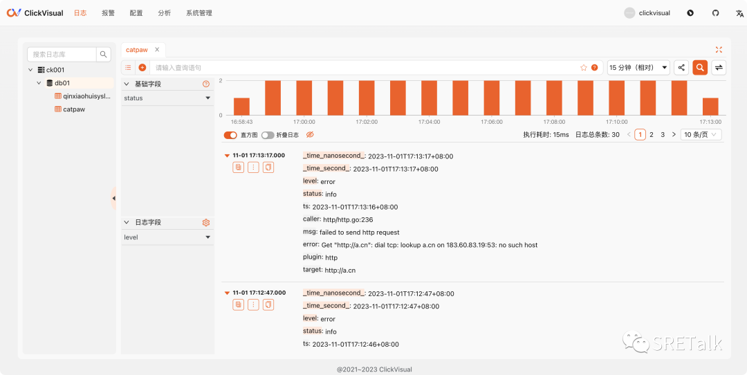Open the 分析 menu

pyautogui.click(x=165, y=13)
